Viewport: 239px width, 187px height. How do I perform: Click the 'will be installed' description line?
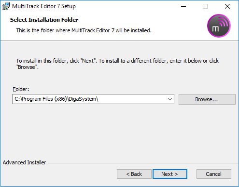pyautogui.click(x=84, y=30)
